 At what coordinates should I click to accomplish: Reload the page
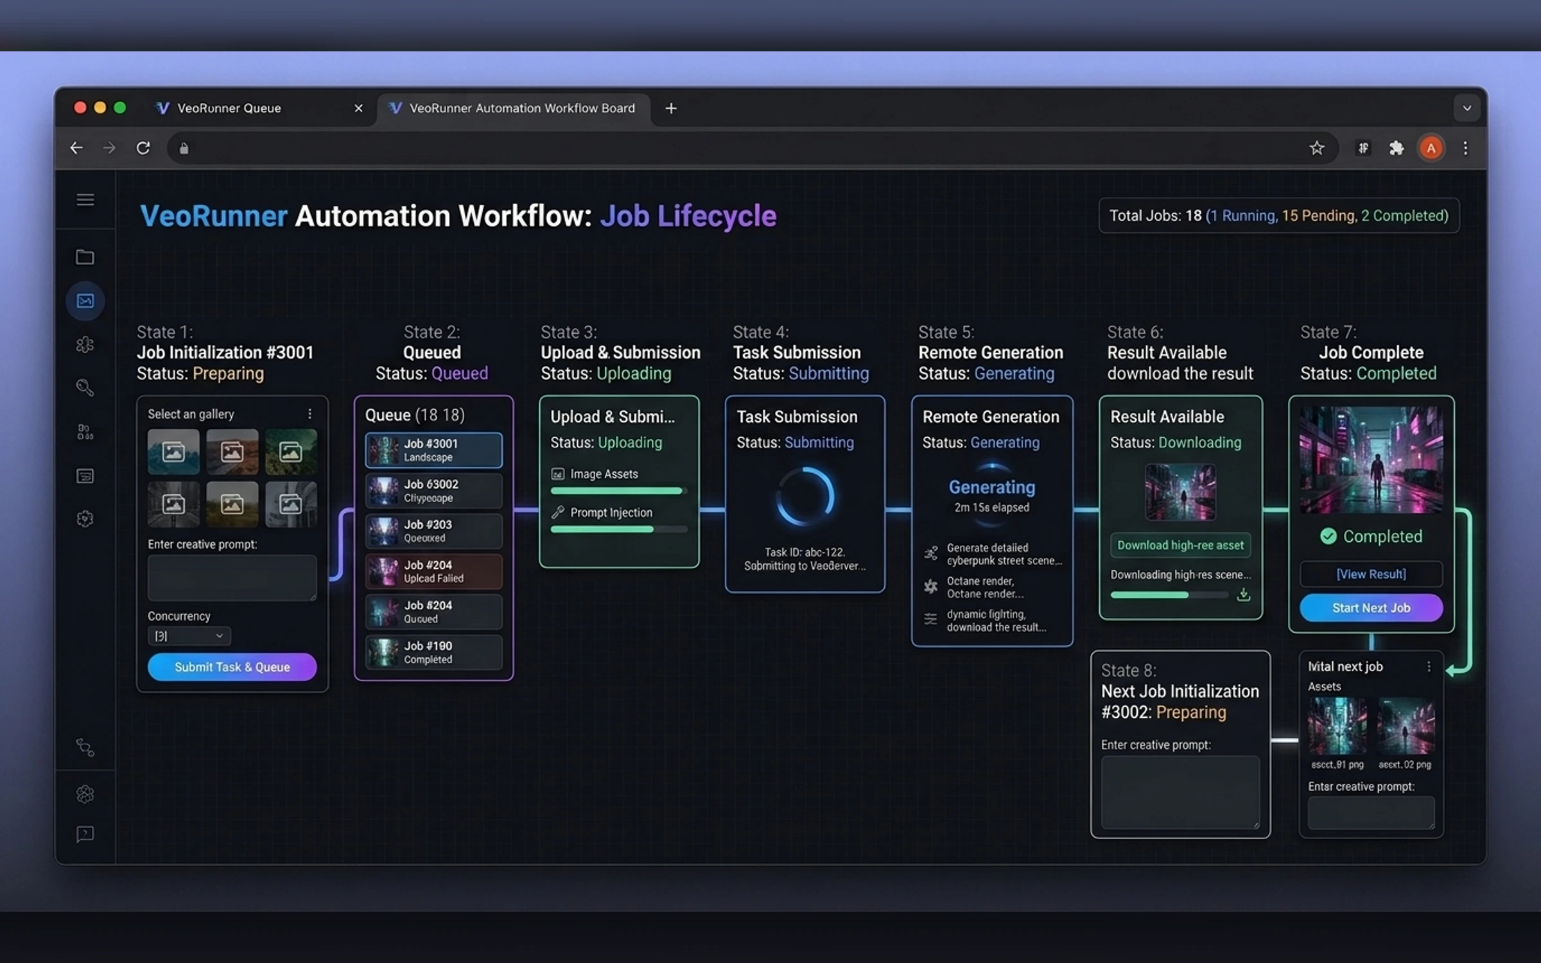coord(143,148)
